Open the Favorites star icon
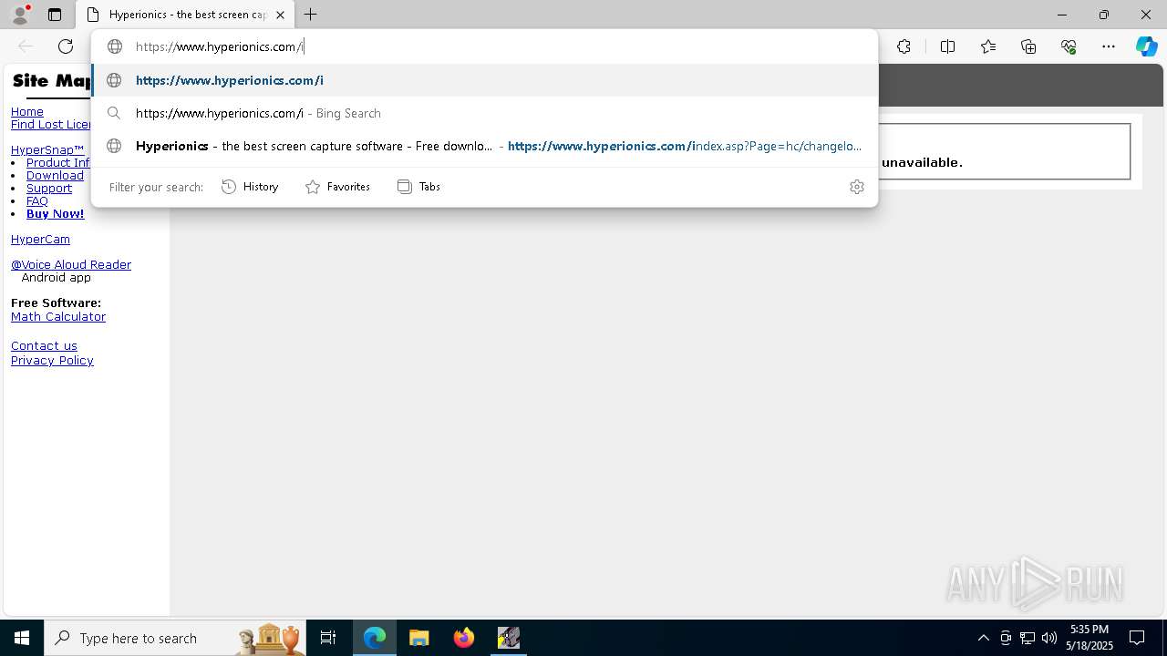Image resolution: width=1167 pixels, height=656 pixels. 988,46
